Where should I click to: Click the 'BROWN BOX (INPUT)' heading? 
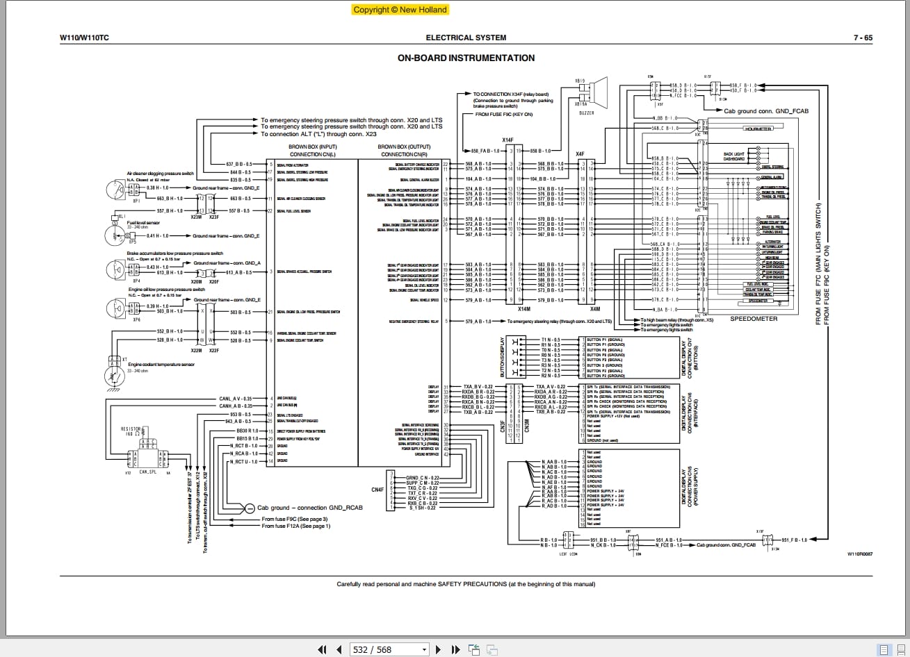pos(313,147)
